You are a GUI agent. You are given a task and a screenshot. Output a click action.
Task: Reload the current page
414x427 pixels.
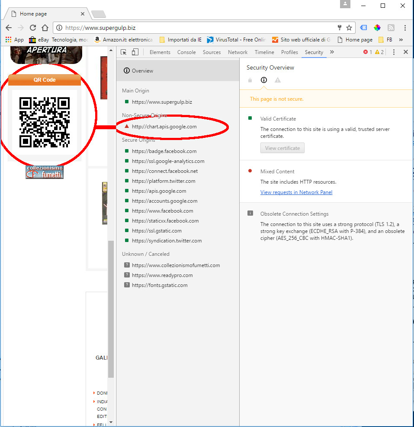coord(33,28)
